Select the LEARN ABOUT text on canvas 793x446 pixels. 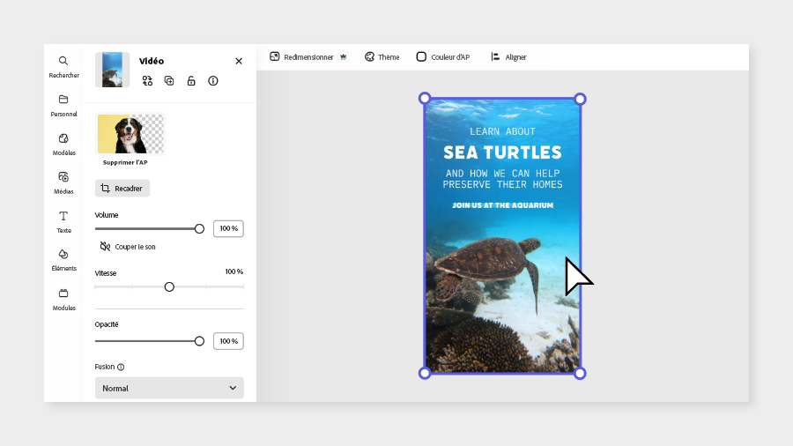(503, 131)
